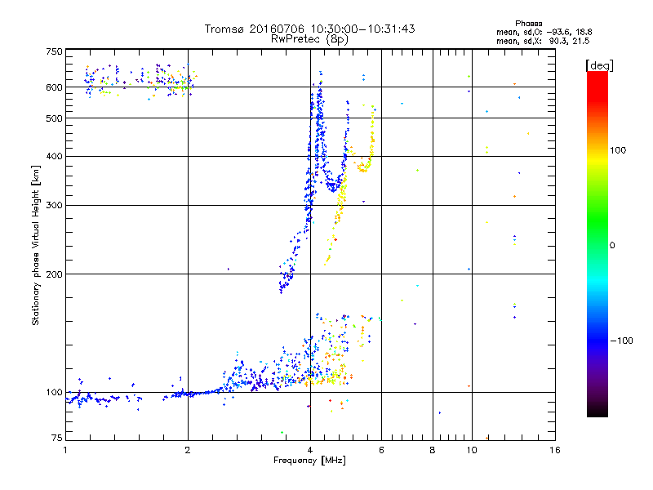This screenshot has height=490, width=653.
Task: Click the x-axis label '1'
Action: tap(65, 450)
